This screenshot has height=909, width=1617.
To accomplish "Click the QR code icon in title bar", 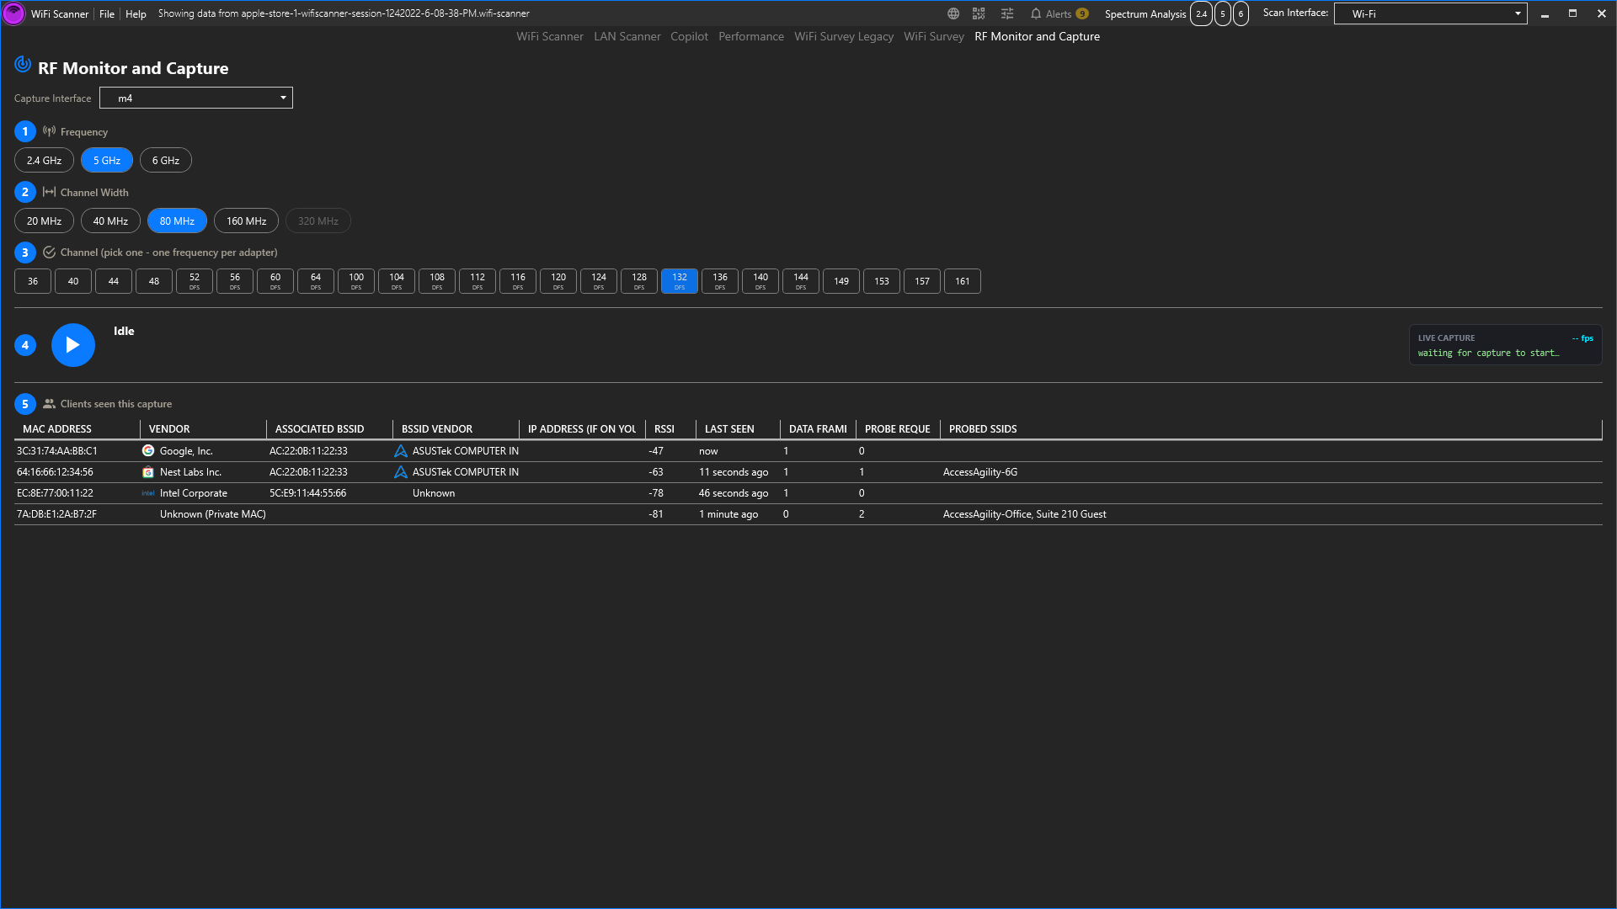I will coord(979,13).
